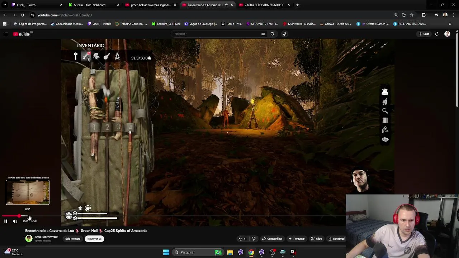Mute the Encontrando a Caverna browser tab
Viewport: 459px width, 258px height.
click(226, 5)
